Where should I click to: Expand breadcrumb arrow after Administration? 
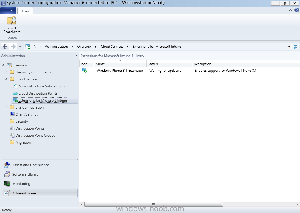pyautogui.click(x=72, y=47)
